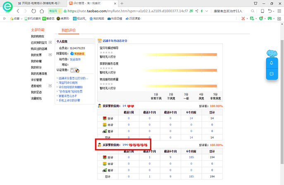This screenshot has height=185, width=284.
Task: Click the bell notification floating button
Action: pos(271,63)
